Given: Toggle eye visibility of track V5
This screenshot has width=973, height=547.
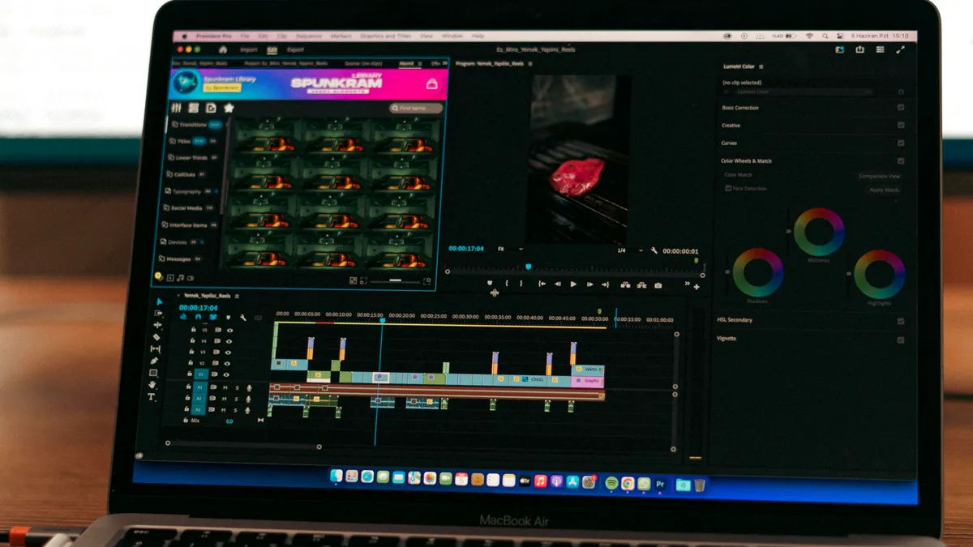Looking at the screenshot, I should [229, 330].
